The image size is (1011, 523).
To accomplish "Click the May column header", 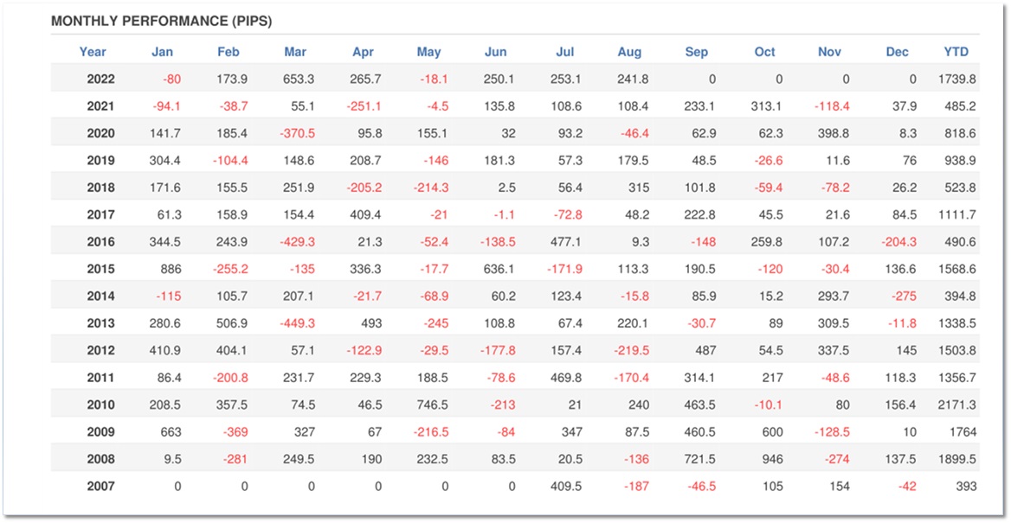I will 428,52.
